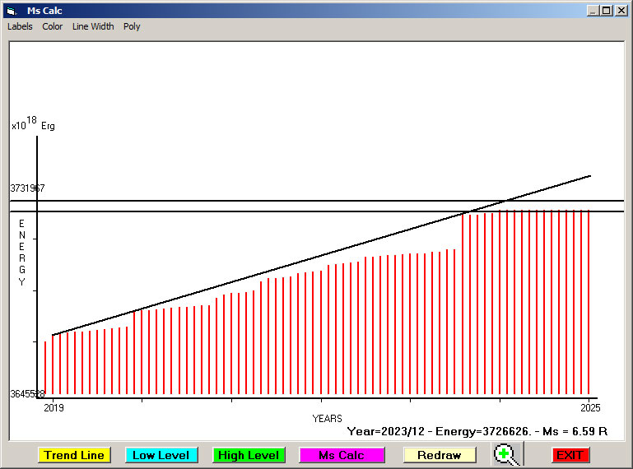Open the Labels menu
This screenshot has height=469, width=633.
20,26
